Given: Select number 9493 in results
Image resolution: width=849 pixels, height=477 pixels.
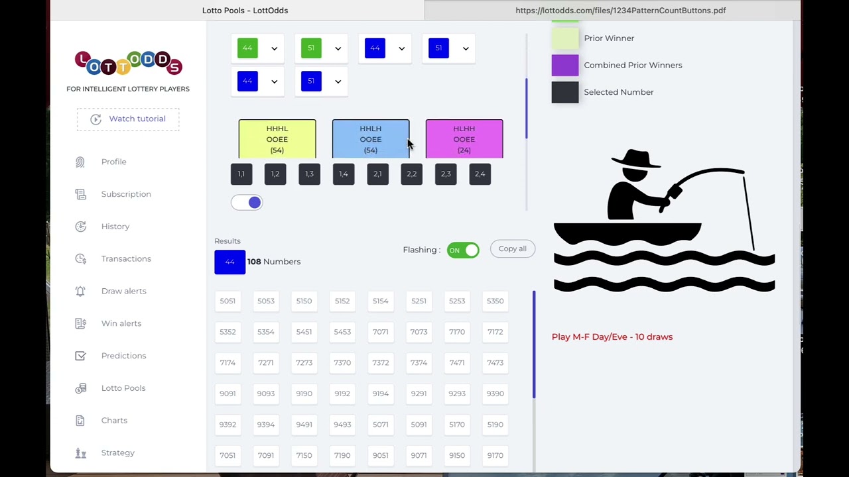Looking at the screenshot, I should coord(342,425).
